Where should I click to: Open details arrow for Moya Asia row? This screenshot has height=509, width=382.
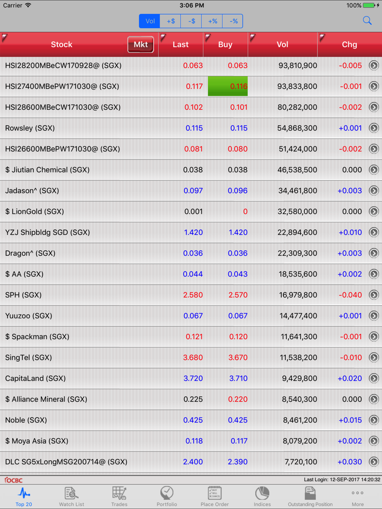tap(374, 441)
